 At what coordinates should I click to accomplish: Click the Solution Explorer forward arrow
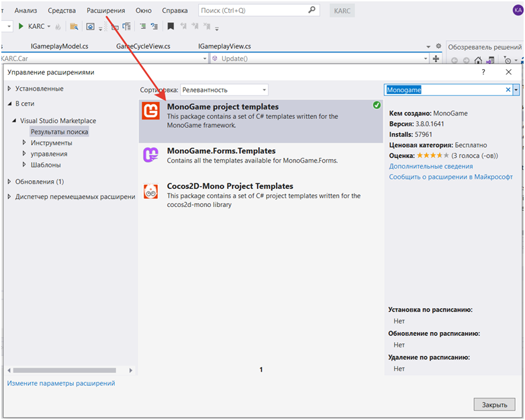pyautogui.click(x=466, y=60)
